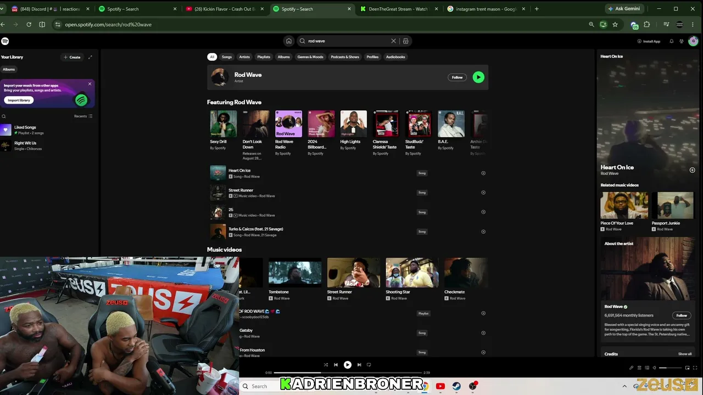Open Connect to a device icon
Image resolution: width=703 pixels, height=395 pixels.
tap(646, 368)
